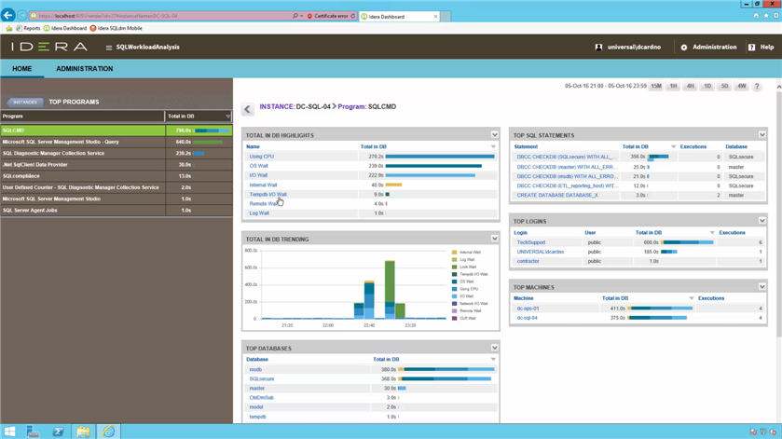This screenshot has height=439, width=782.
Task: Collapse the Top SQL Statements panel
Action: [x=762, y=135]
